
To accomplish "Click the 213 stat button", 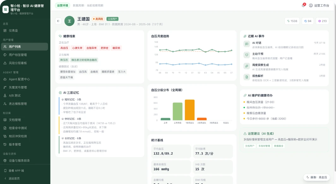I will (x=322, y=21).
